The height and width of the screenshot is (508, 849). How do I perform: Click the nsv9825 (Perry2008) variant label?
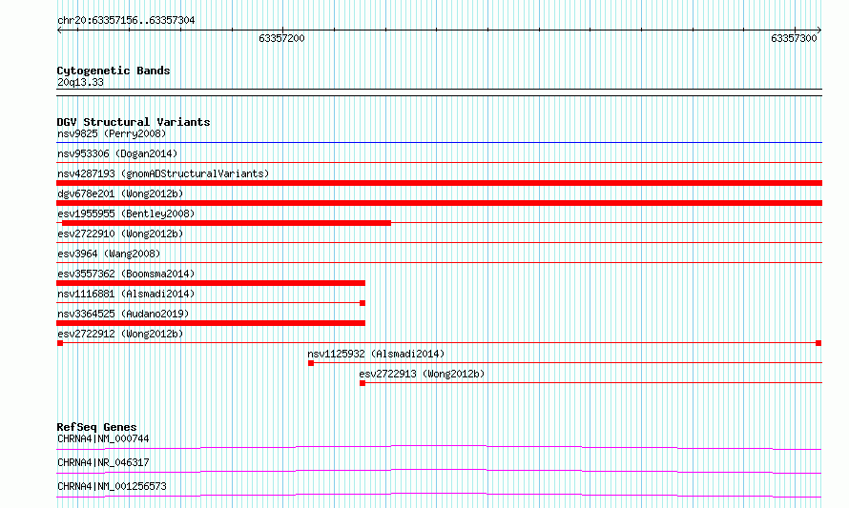[x=112, y=133]
